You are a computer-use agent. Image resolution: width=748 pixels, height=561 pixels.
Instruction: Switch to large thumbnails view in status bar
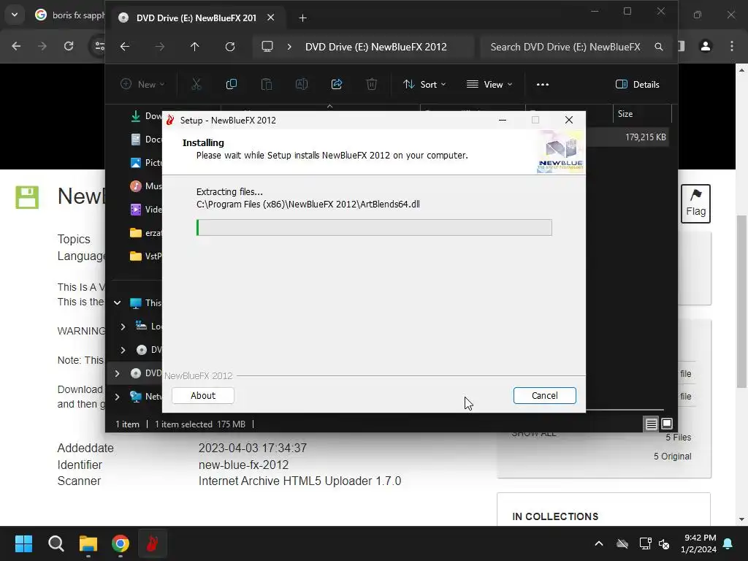coord(667,424)
